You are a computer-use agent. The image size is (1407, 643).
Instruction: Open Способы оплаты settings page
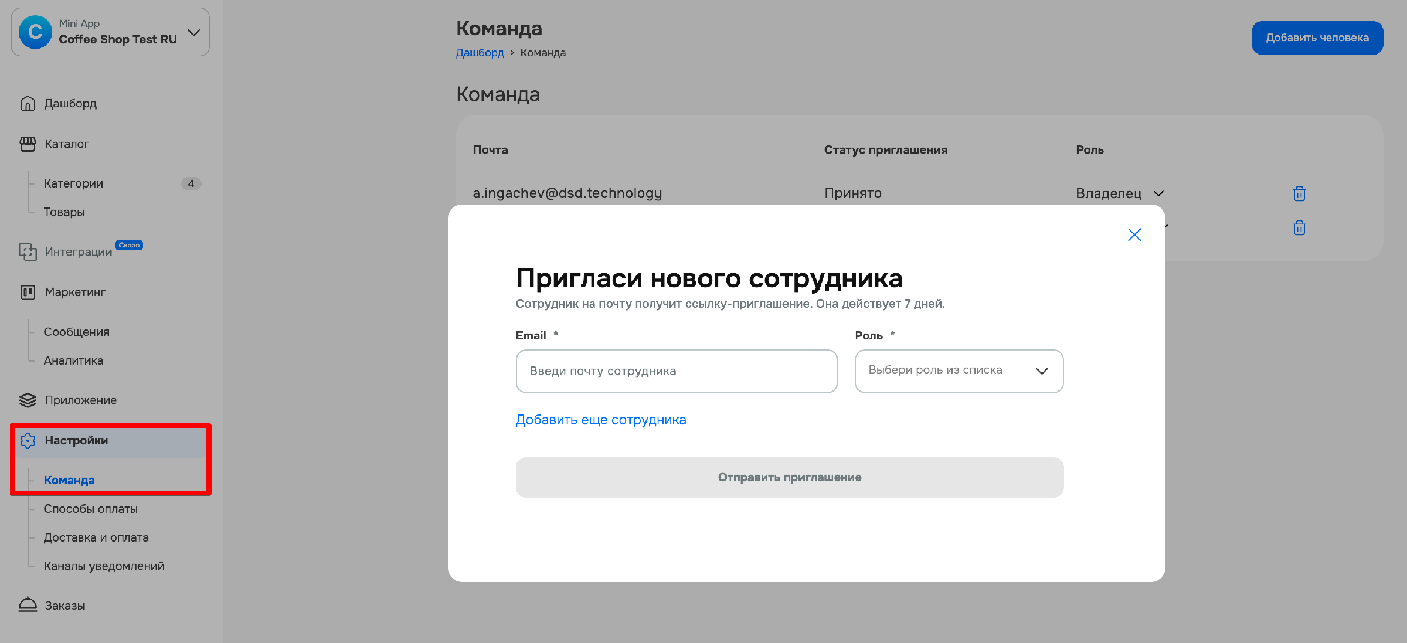[91, 509]
